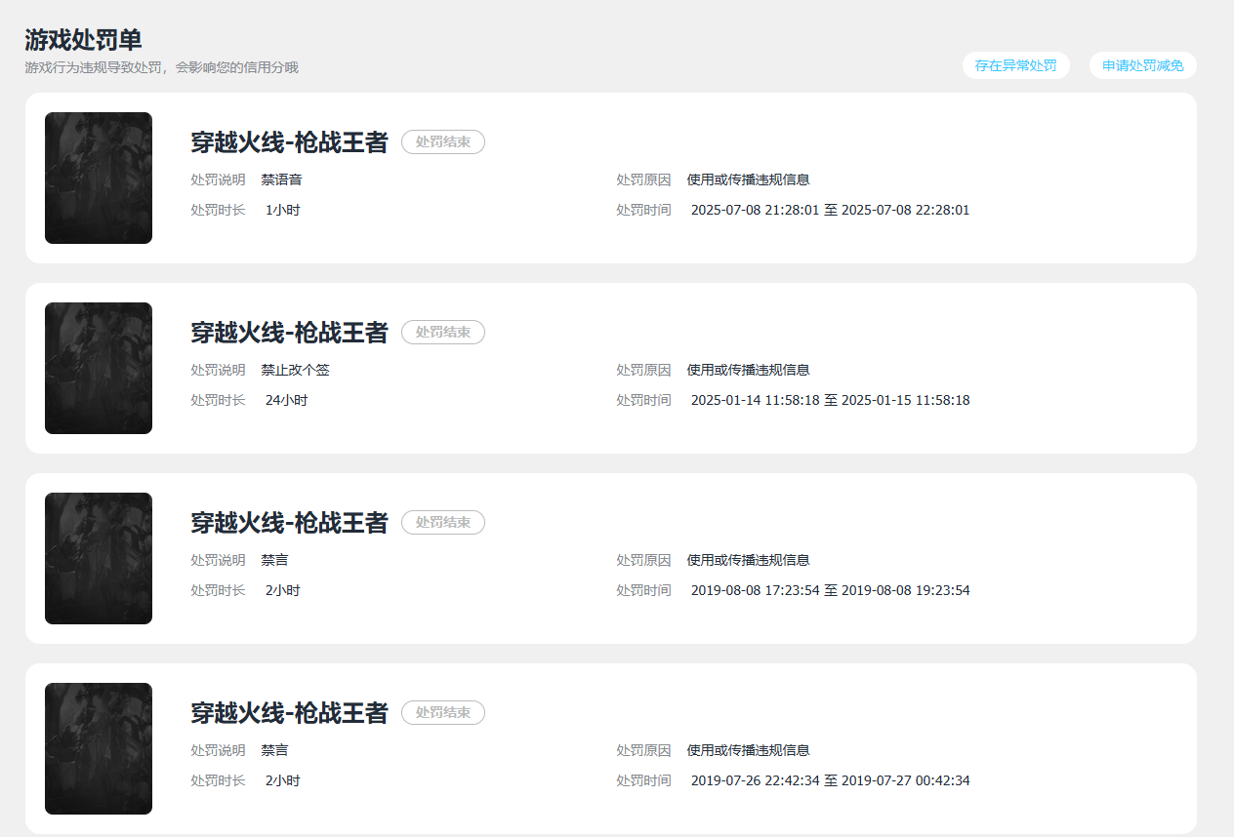Screen dimensions: 1234x837
Task: Click the 处罚结束 badge on second record
Action: (x=443, y=332)
